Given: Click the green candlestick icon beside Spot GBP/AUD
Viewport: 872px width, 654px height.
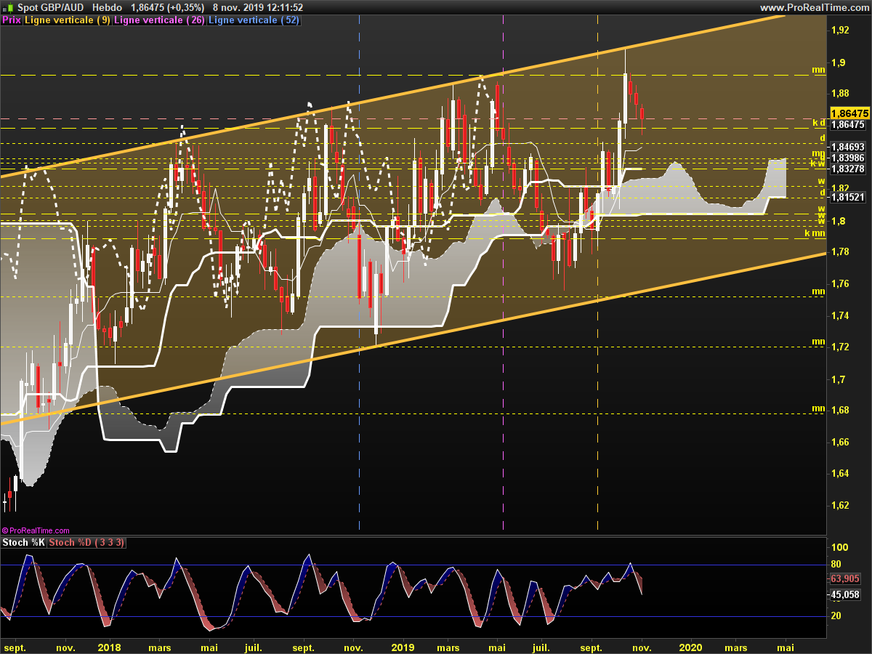Looking at the screenshot, I should pos(7,7).
